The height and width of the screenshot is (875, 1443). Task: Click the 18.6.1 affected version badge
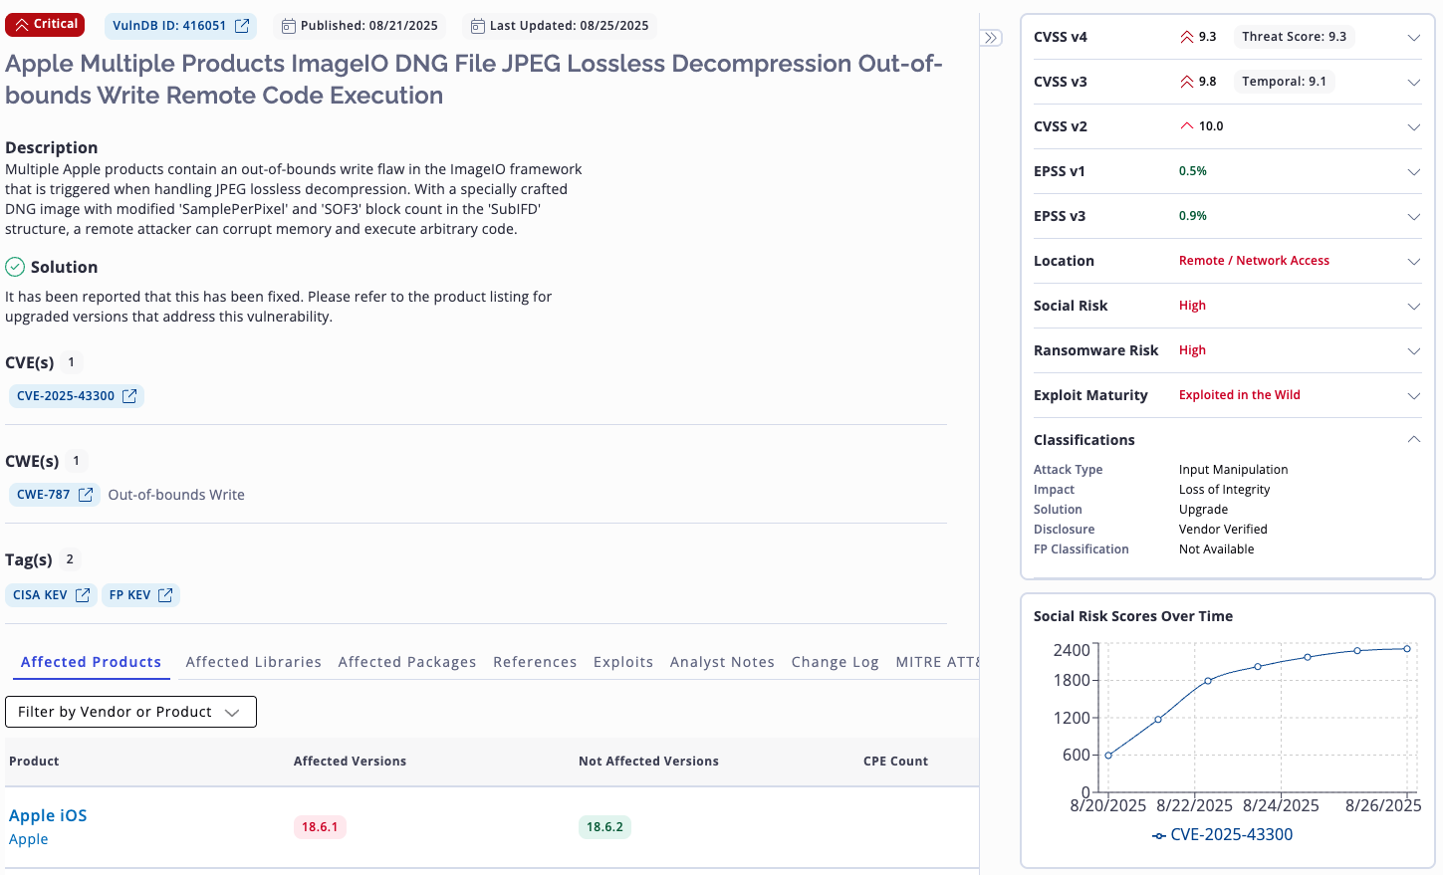point(320,827)
